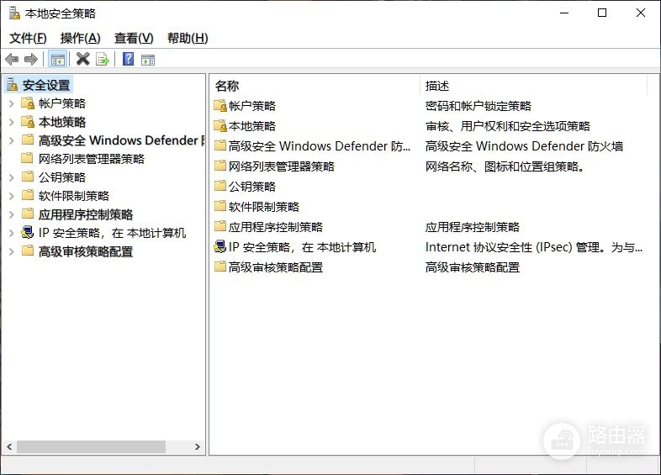This screenshot has height=475, width=661.
Task: Click the tree scrollbar left arrow
Action: tap(9, 446)
